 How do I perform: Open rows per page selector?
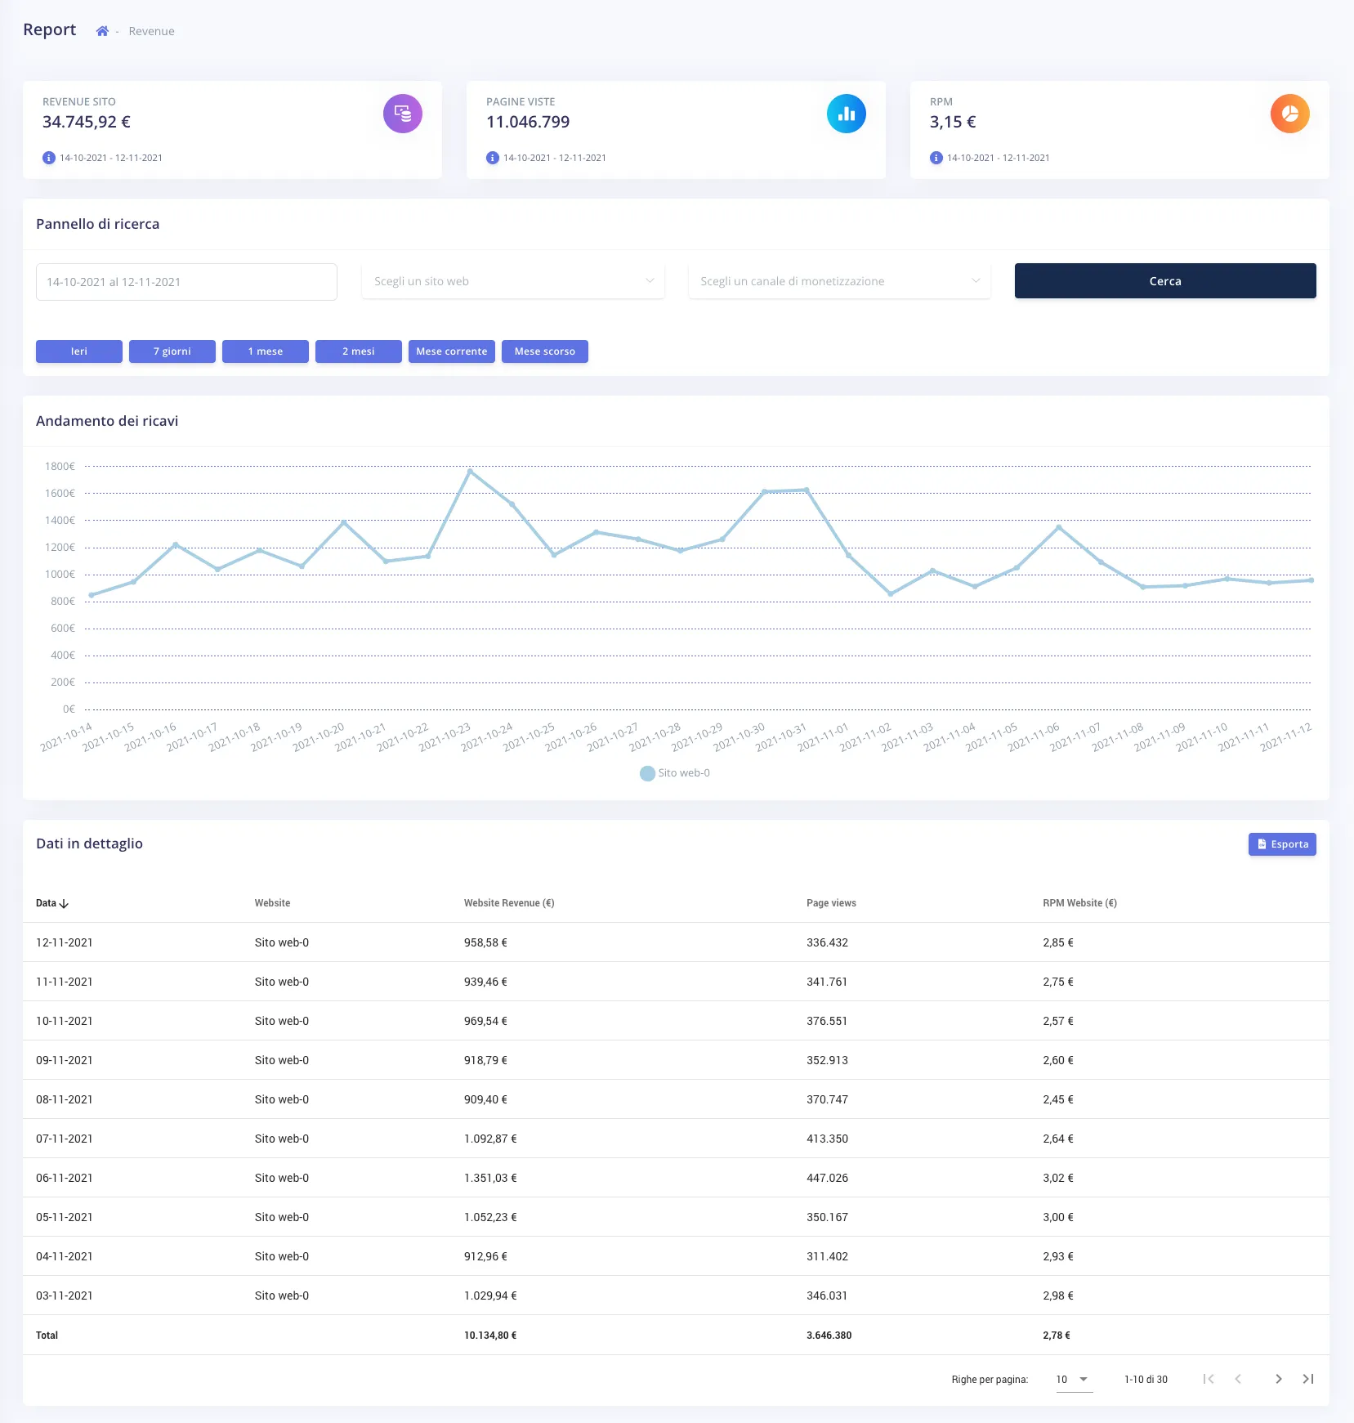point(1074,1380)
